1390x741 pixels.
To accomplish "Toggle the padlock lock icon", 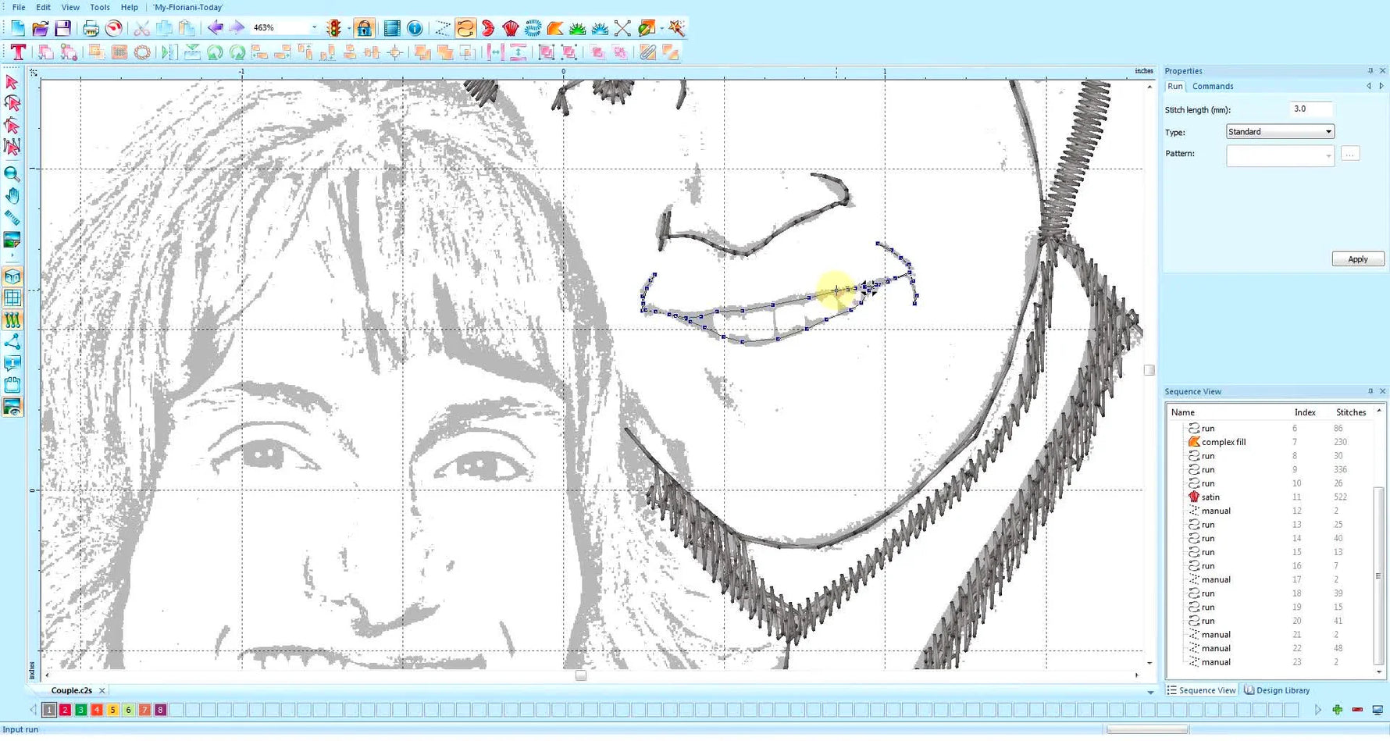I will [x=364, y=29].
